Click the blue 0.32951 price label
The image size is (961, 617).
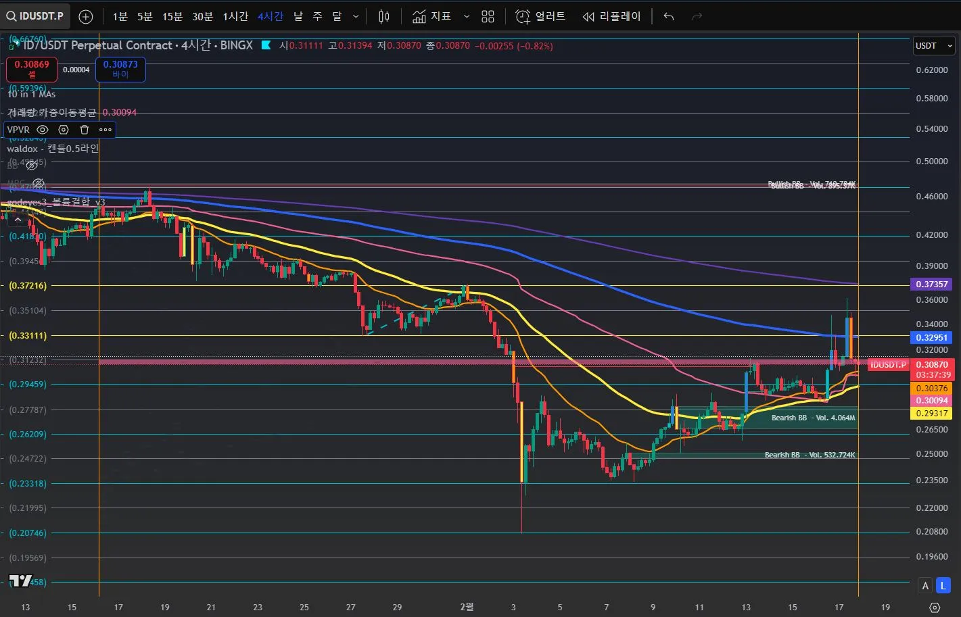(x=931, y=337)
